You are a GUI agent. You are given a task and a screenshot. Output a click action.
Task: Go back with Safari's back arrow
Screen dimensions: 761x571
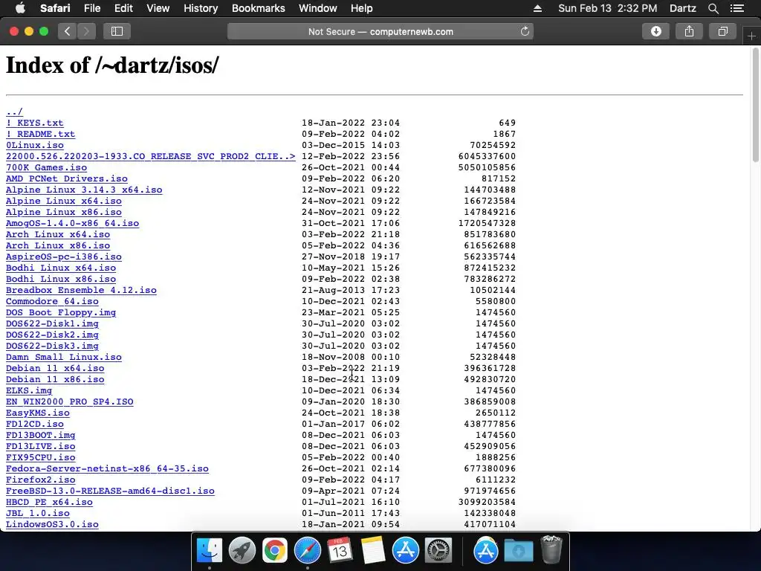68,31
